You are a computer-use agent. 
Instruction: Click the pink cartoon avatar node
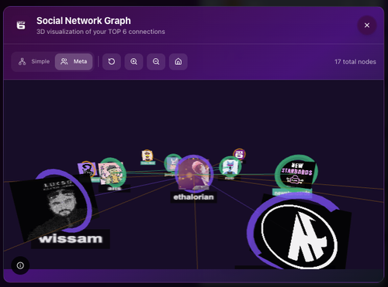(x=112, y=173)
